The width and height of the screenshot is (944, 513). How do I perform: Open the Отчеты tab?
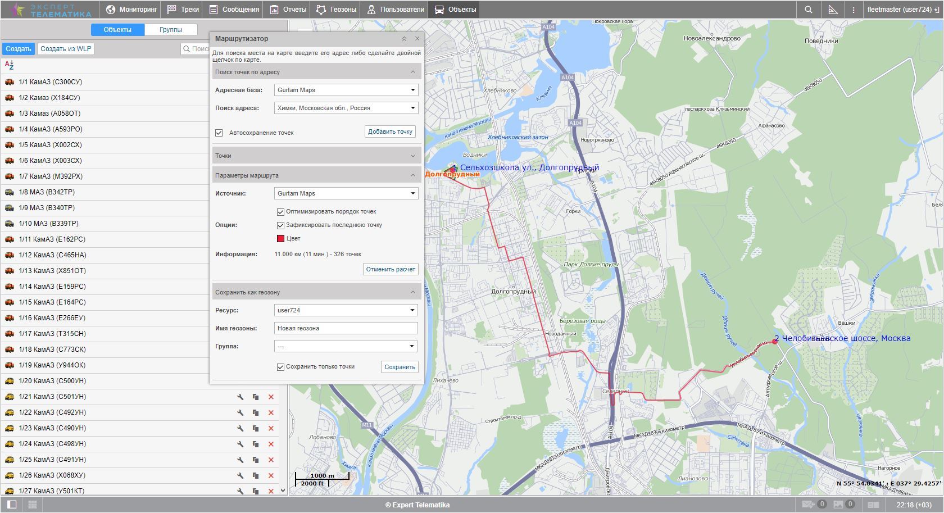pyautogui.click(x=288, y=10)
